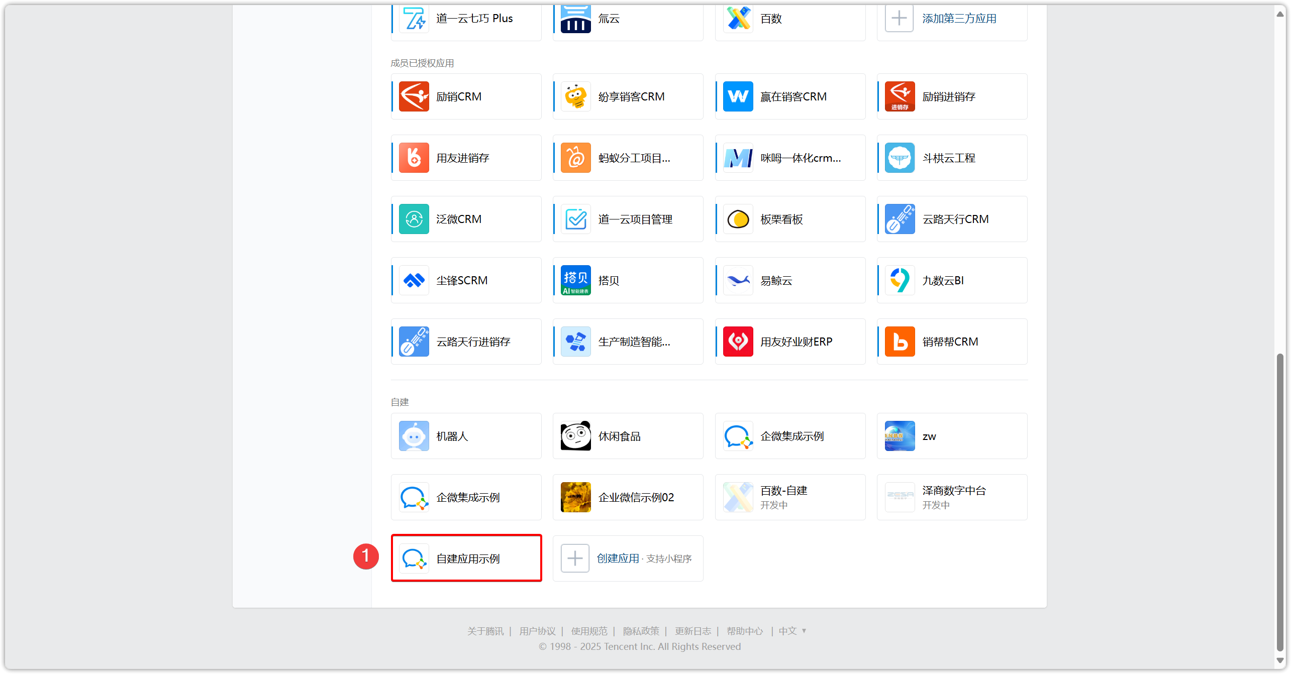Open the 赢在销客CRM blue W icon

(738, 96)
